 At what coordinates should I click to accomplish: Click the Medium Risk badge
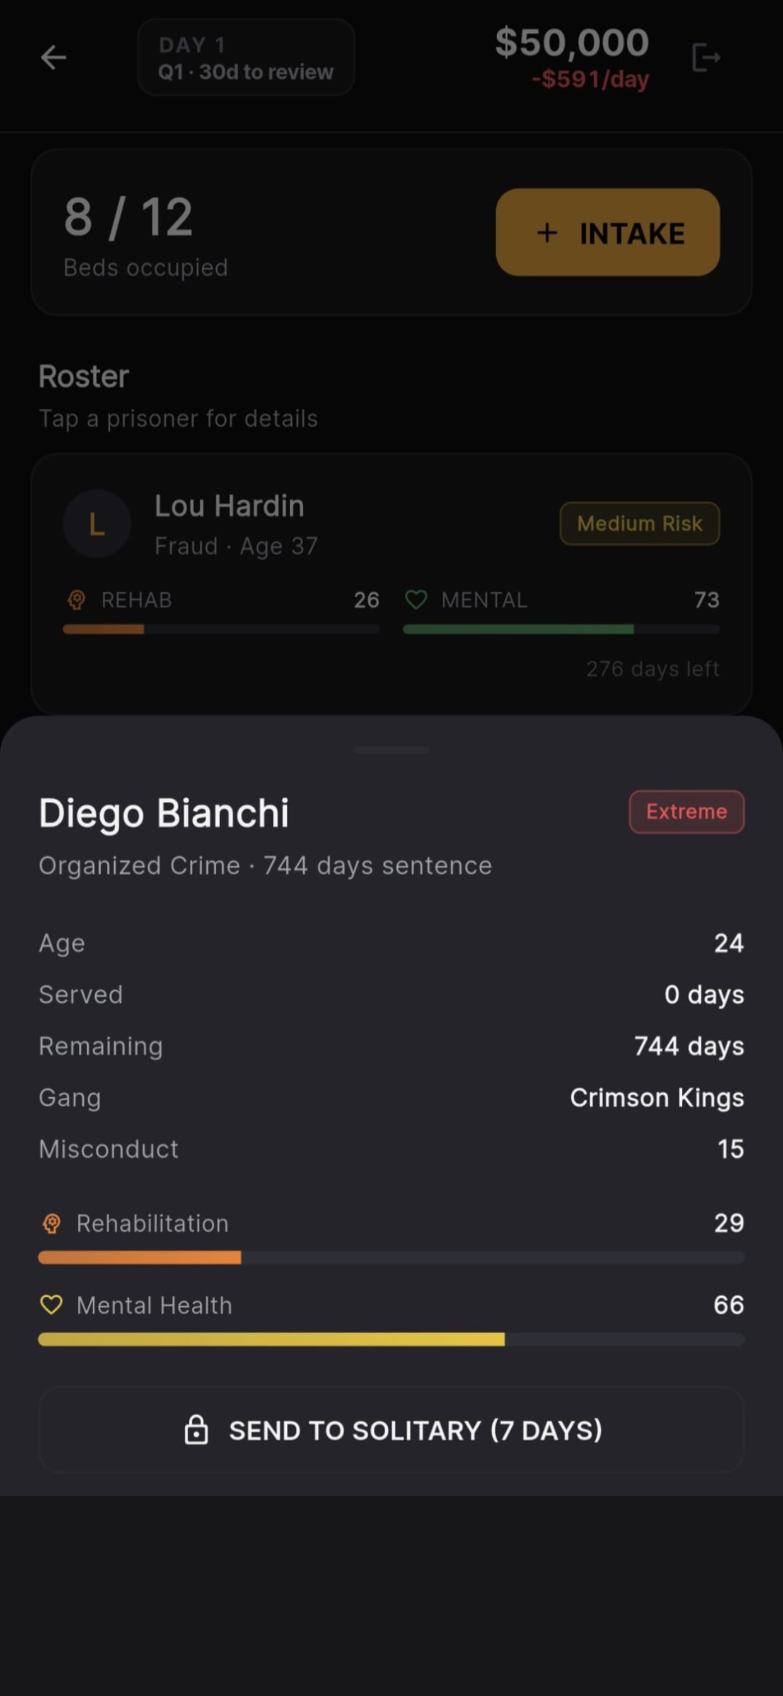point(639,524)
